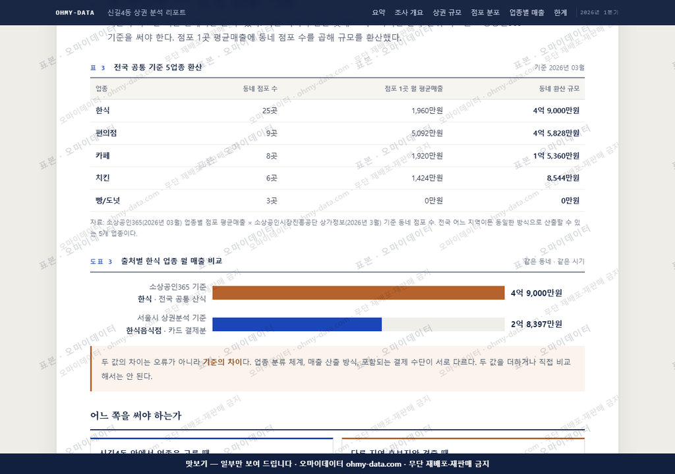Navigate to the 업종별 매출 section

(x=527, y=13)
